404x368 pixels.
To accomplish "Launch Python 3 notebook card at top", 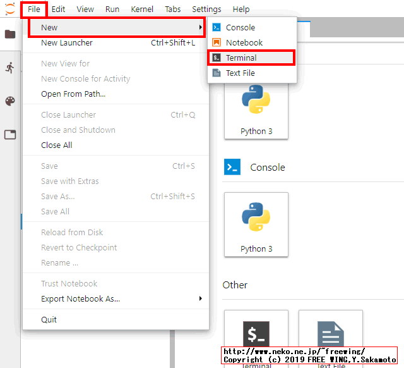I will (256, 107).
